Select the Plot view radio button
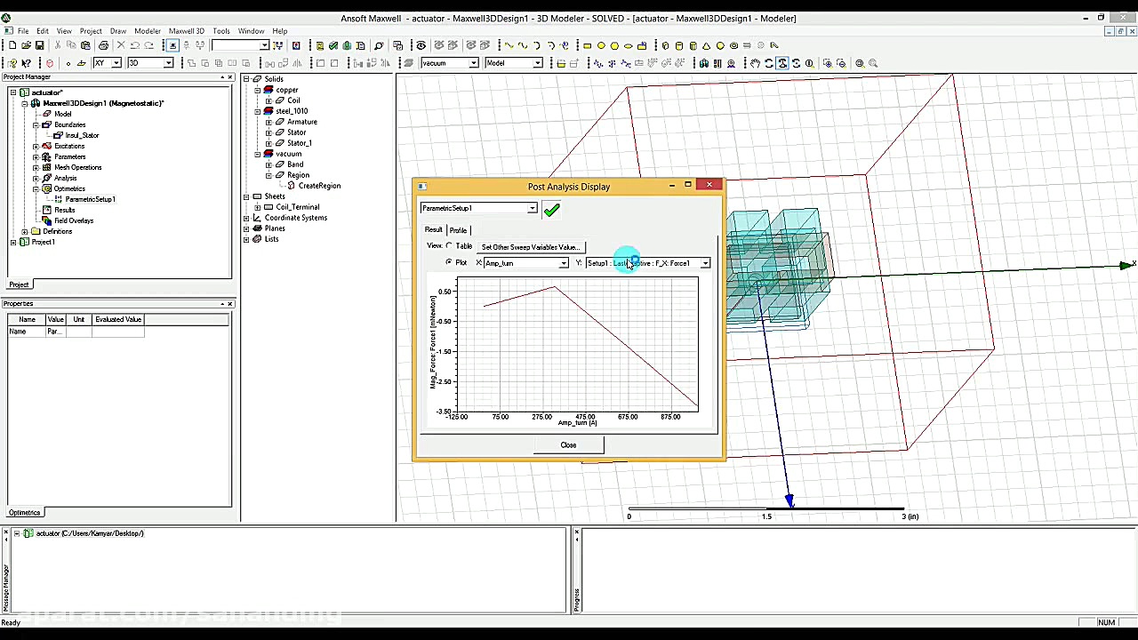 coord(449,262)
